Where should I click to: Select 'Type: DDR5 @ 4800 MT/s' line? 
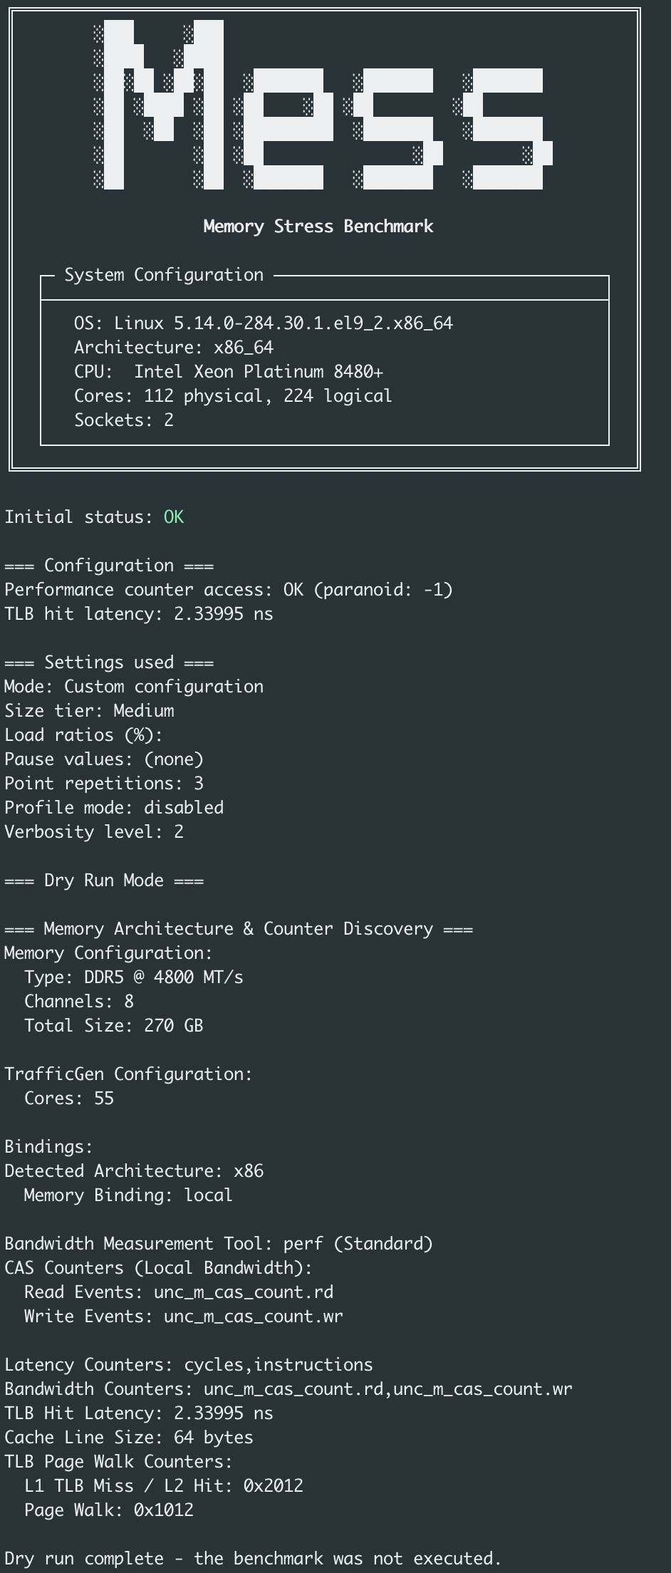[134, 977]
